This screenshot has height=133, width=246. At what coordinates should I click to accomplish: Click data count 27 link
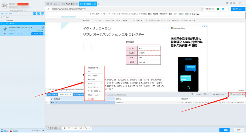tap(17, 30)
